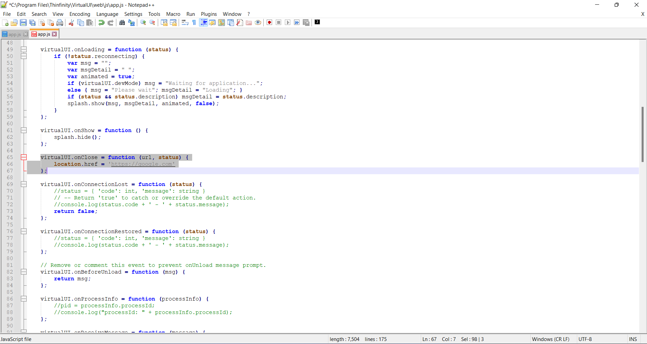Close the first app.js tab
This screenshot has height=344, width=647.
pyautogui.click(x=26, y=34)
